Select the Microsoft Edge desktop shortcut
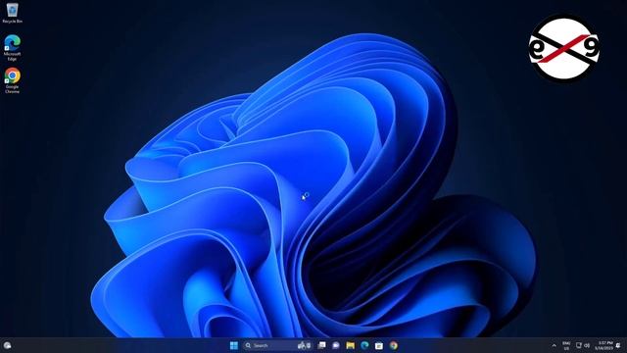Image resolution: width=627 pixels, height=353 pixels. [12, 48]
